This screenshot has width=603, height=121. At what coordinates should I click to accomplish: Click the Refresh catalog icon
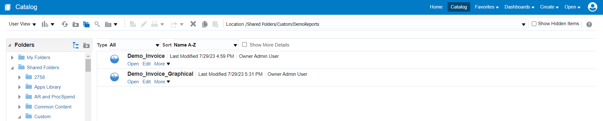[65, 24]
